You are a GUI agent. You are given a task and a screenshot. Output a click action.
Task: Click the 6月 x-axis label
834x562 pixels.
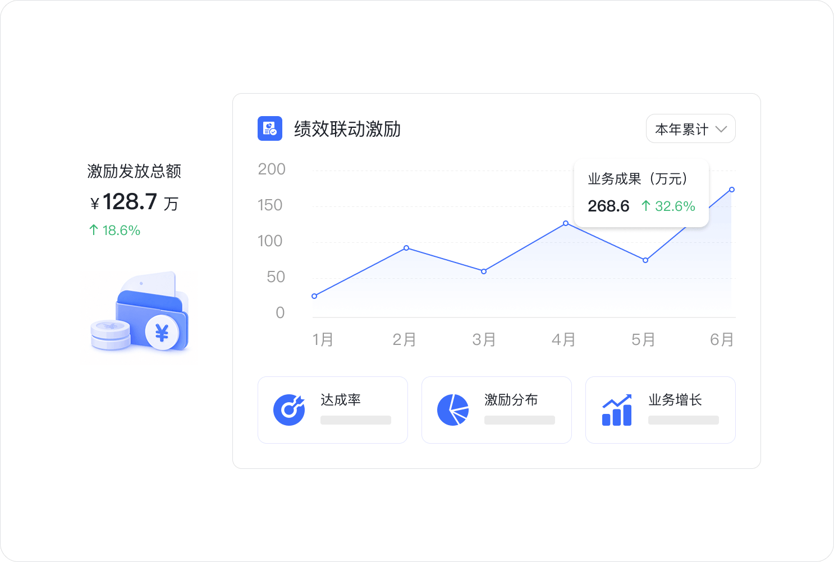722,339
